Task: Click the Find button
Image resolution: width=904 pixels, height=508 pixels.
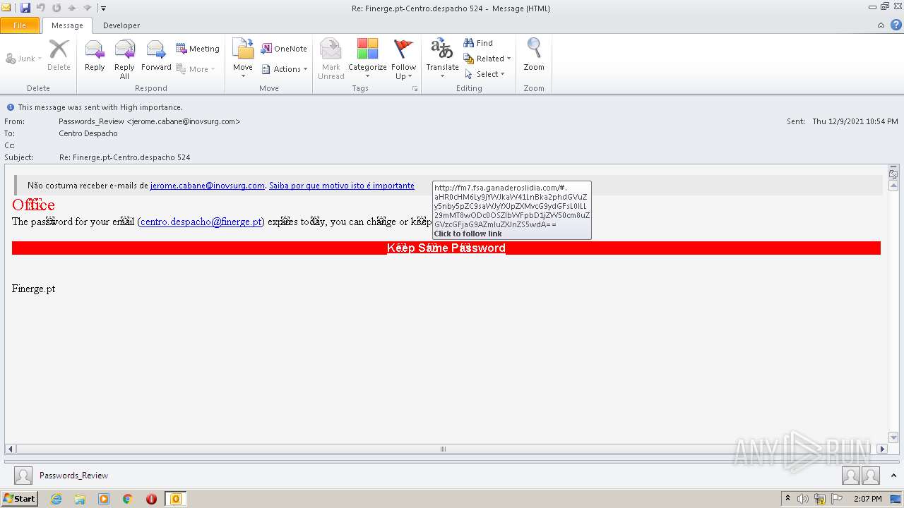Action: [479, 43]
